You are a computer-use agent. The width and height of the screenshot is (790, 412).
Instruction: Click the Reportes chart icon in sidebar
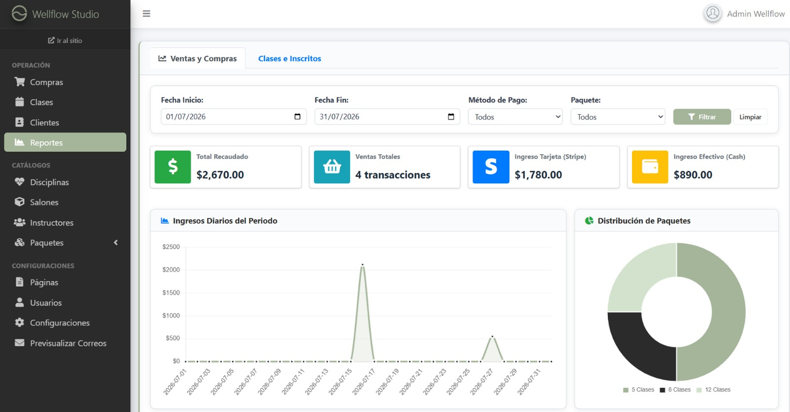20,143
